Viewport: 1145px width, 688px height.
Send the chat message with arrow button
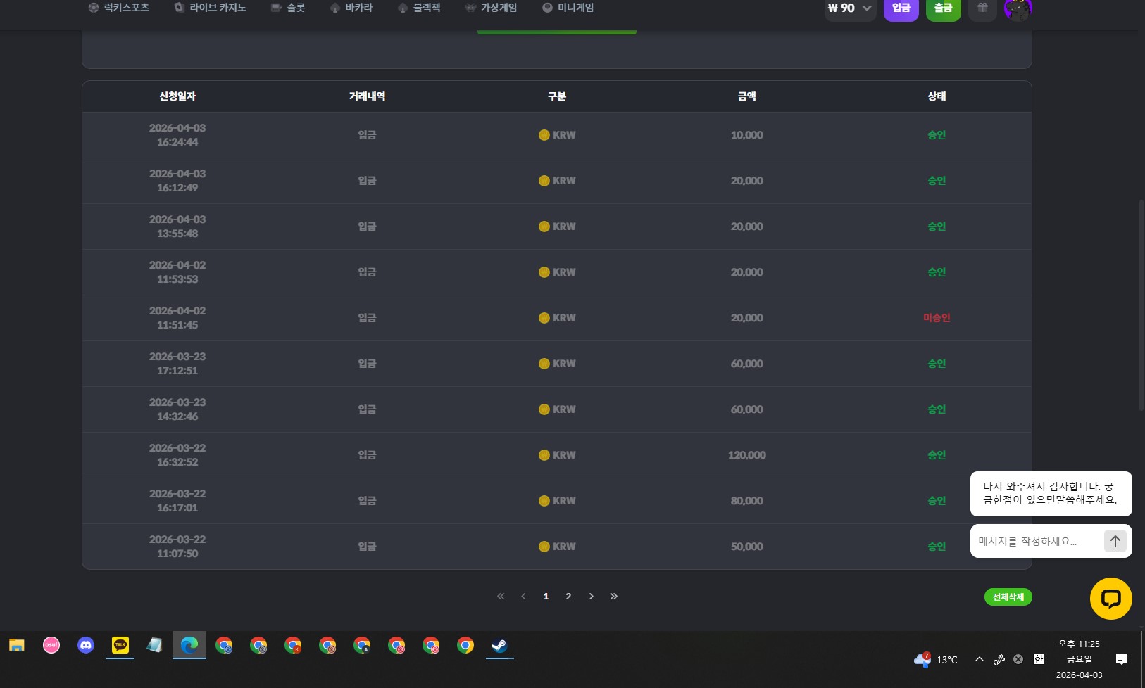(x=1115, y=541)
